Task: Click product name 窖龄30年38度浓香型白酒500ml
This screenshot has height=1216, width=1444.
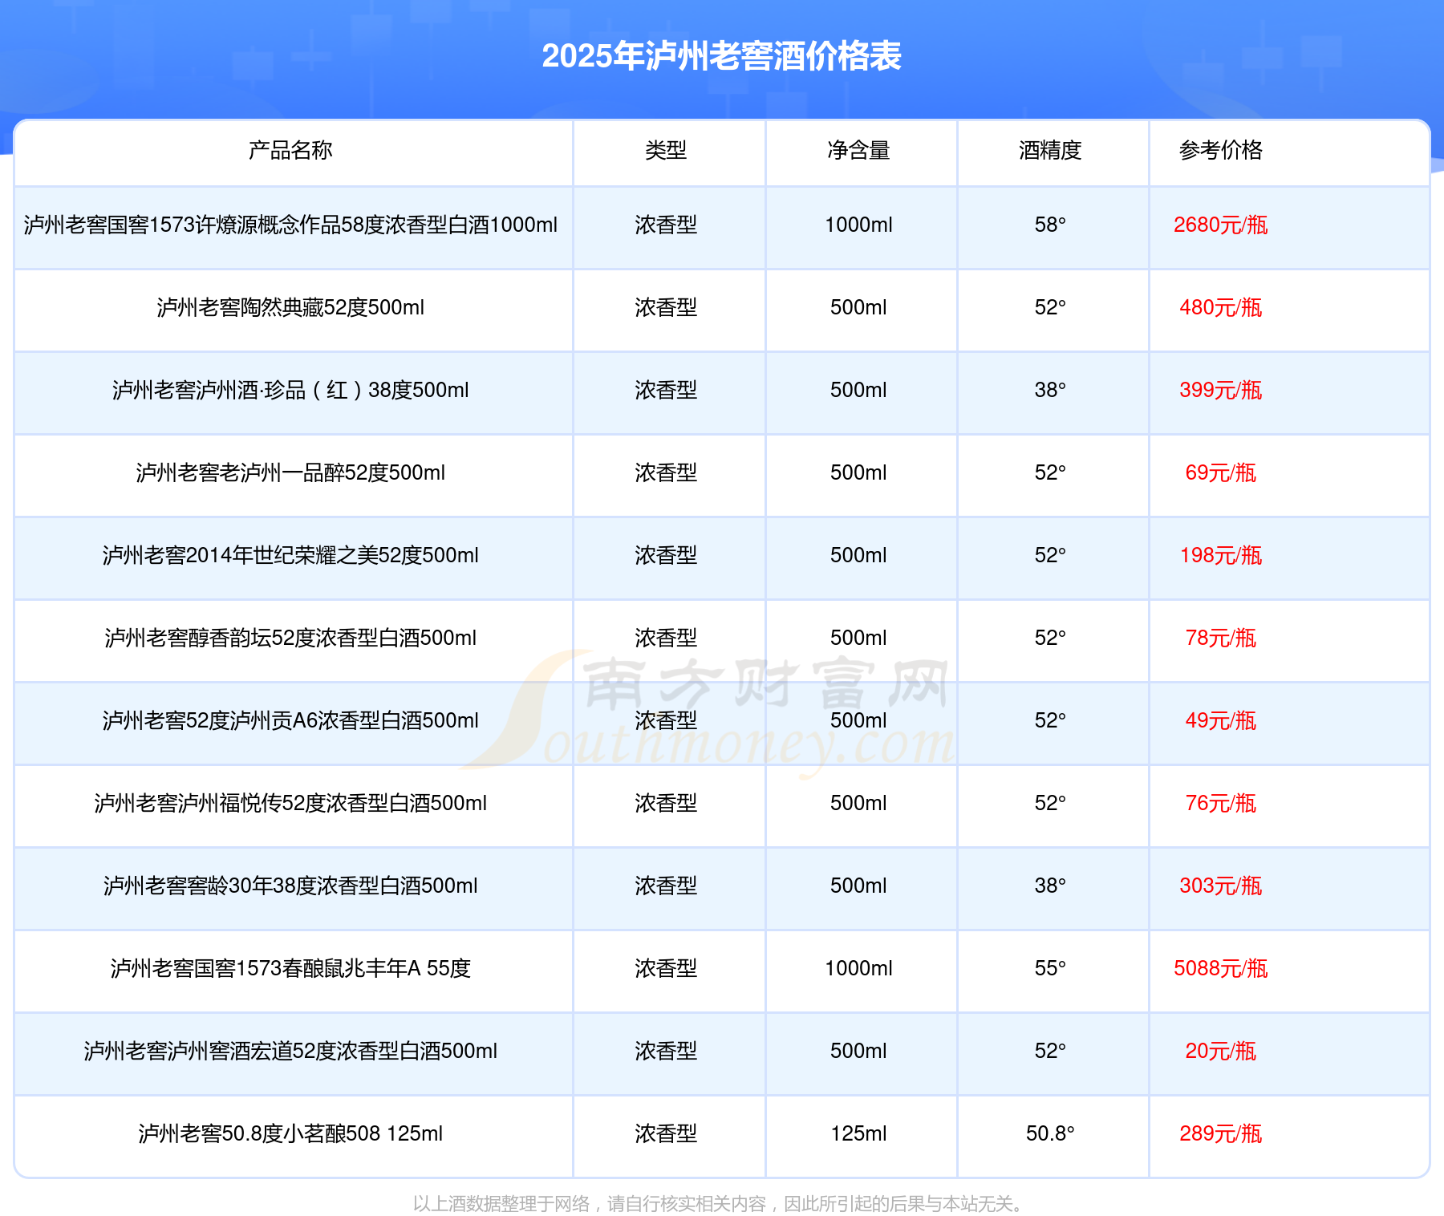Action: pos(332,886)
